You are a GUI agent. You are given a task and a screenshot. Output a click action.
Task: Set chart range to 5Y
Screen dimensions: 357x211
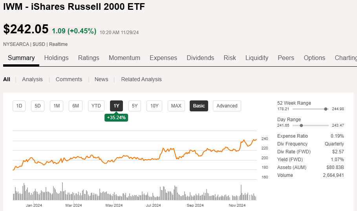tap(134, 106)
